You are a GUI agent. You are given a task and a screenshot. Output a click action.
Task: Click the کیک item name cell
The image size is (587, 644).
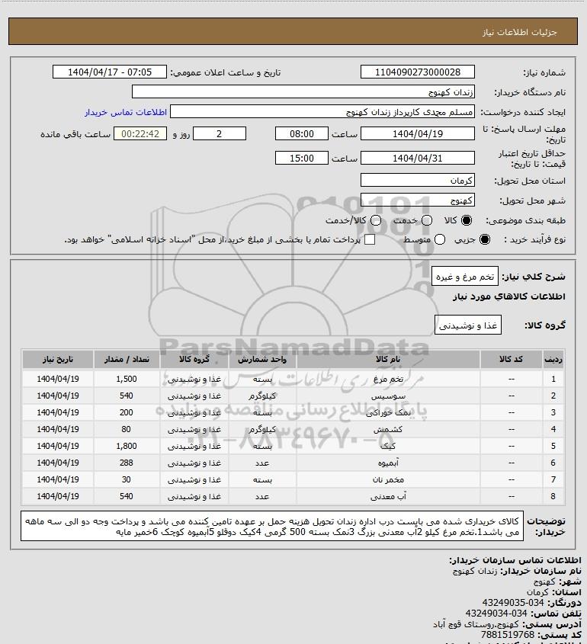[388, 446]
